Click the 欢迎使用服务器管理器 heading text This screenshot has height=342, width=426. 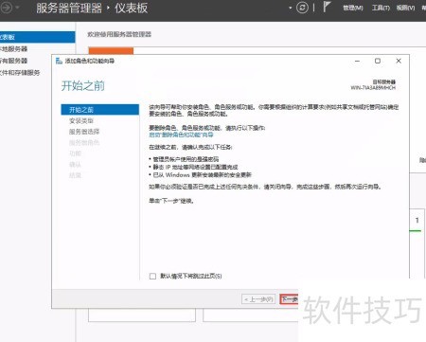click(x=119, y=34)
